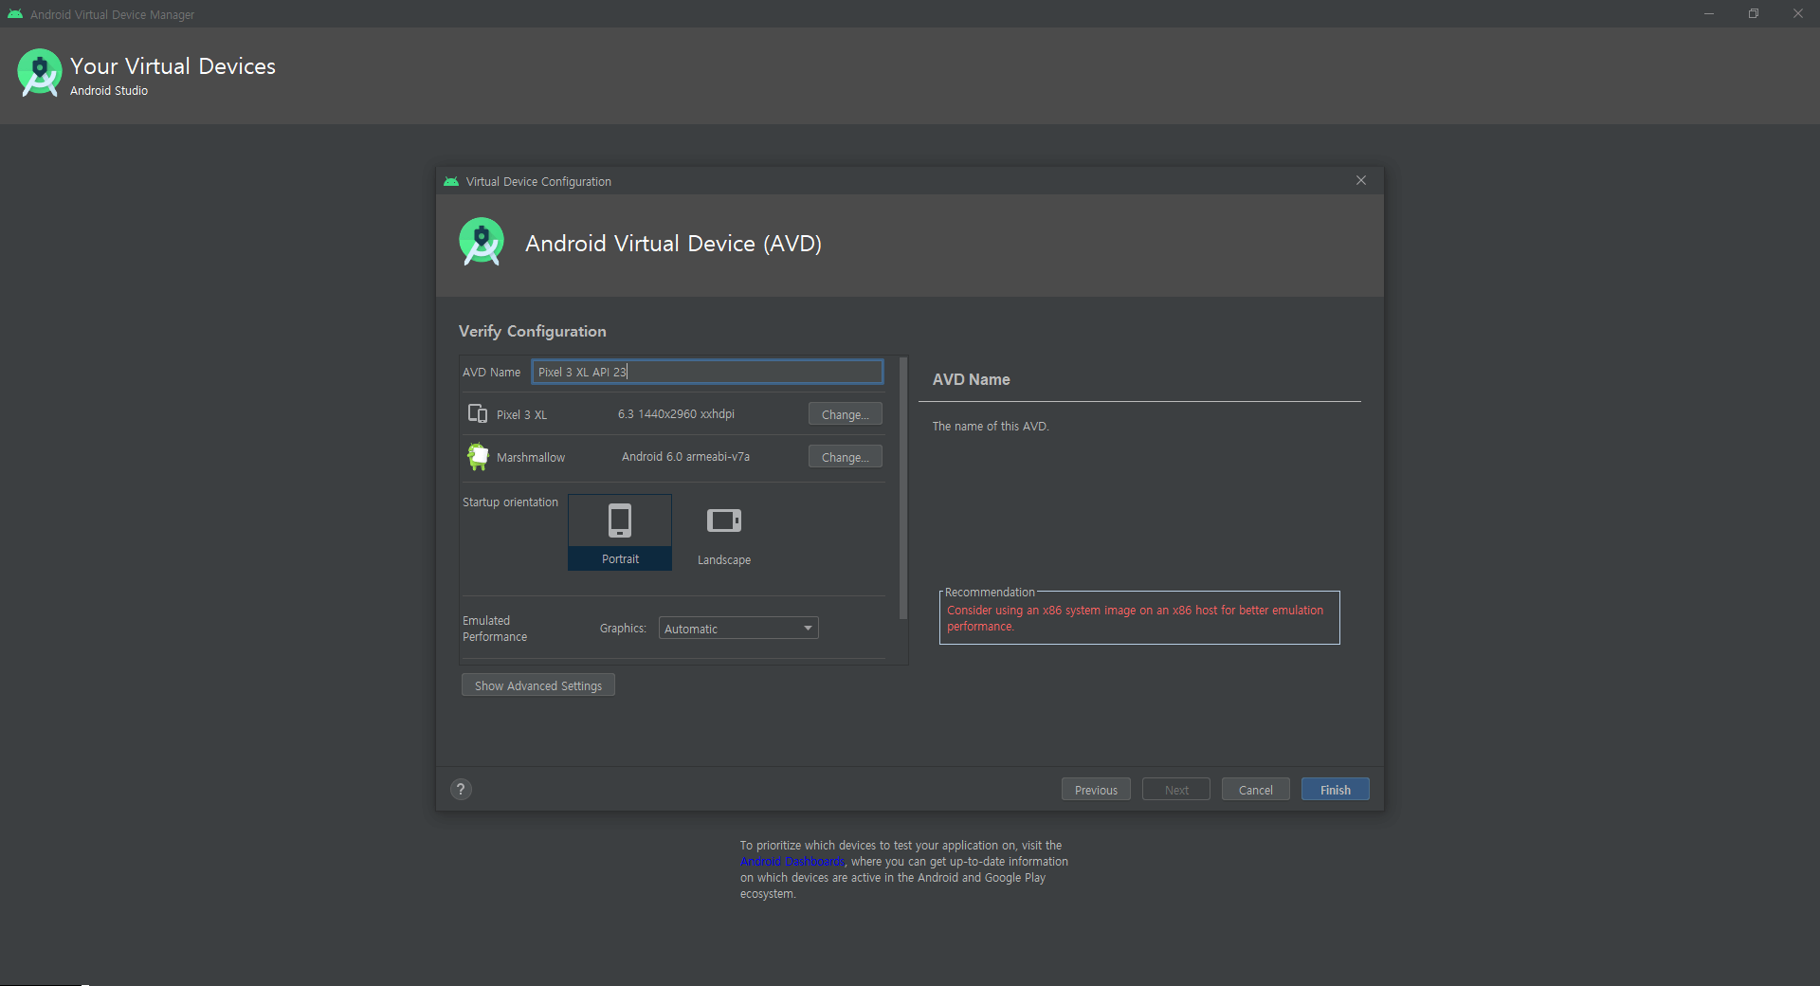Click the Marshmallow Android icon
1820x986 pixels.
click(478, 456)
